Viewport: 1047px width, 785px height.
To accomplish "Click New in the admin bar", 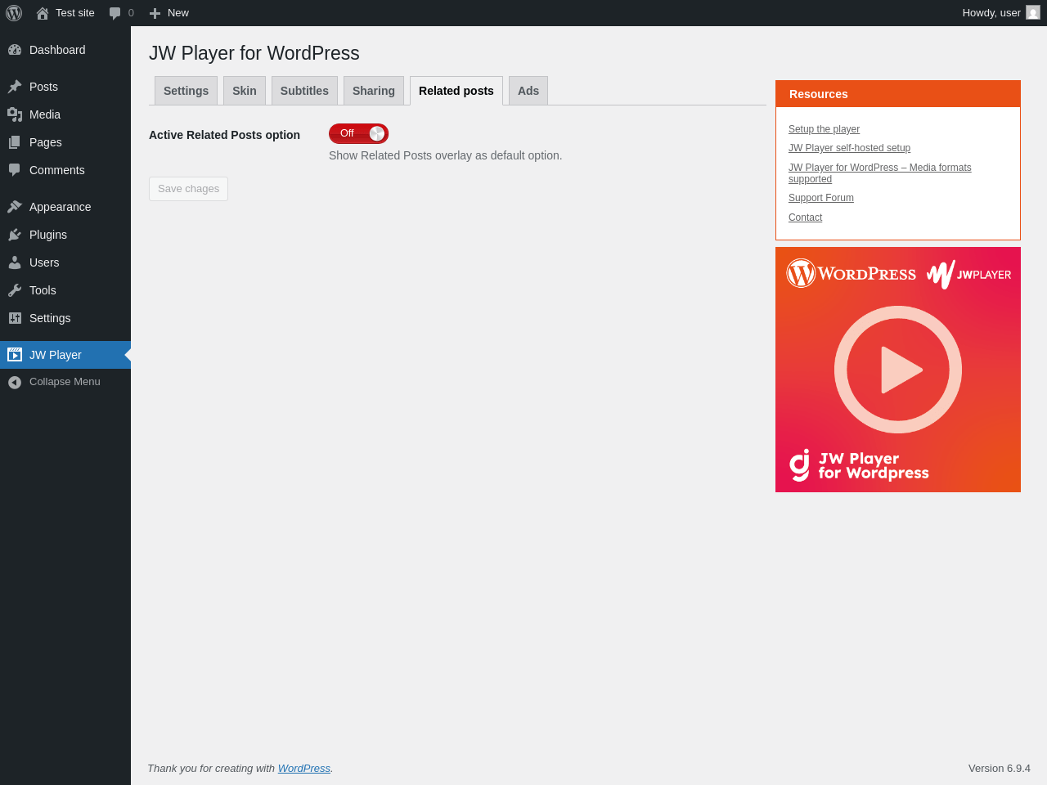I will point(178,13).
